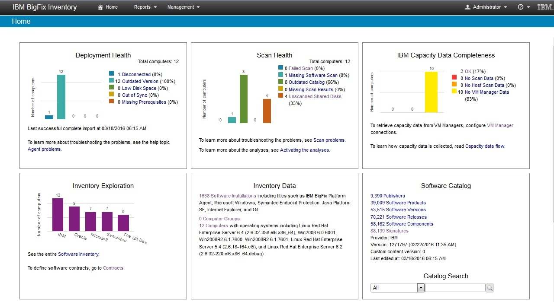Viewport: 554px width, 302px height.
Task: Open the No VM Manager Data link
Action: coord(487,92)
